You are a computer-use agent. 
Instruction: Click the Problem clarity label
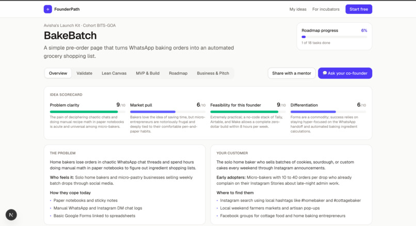point(65,105)
